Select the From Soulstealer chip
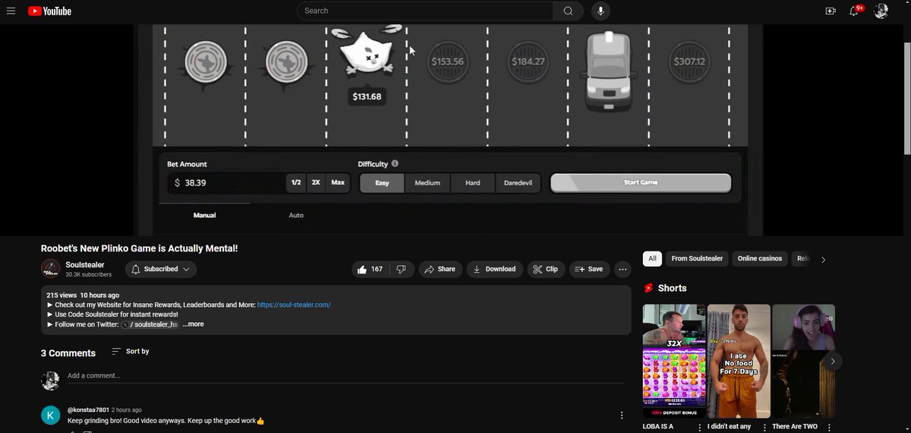 coord(697,258)
